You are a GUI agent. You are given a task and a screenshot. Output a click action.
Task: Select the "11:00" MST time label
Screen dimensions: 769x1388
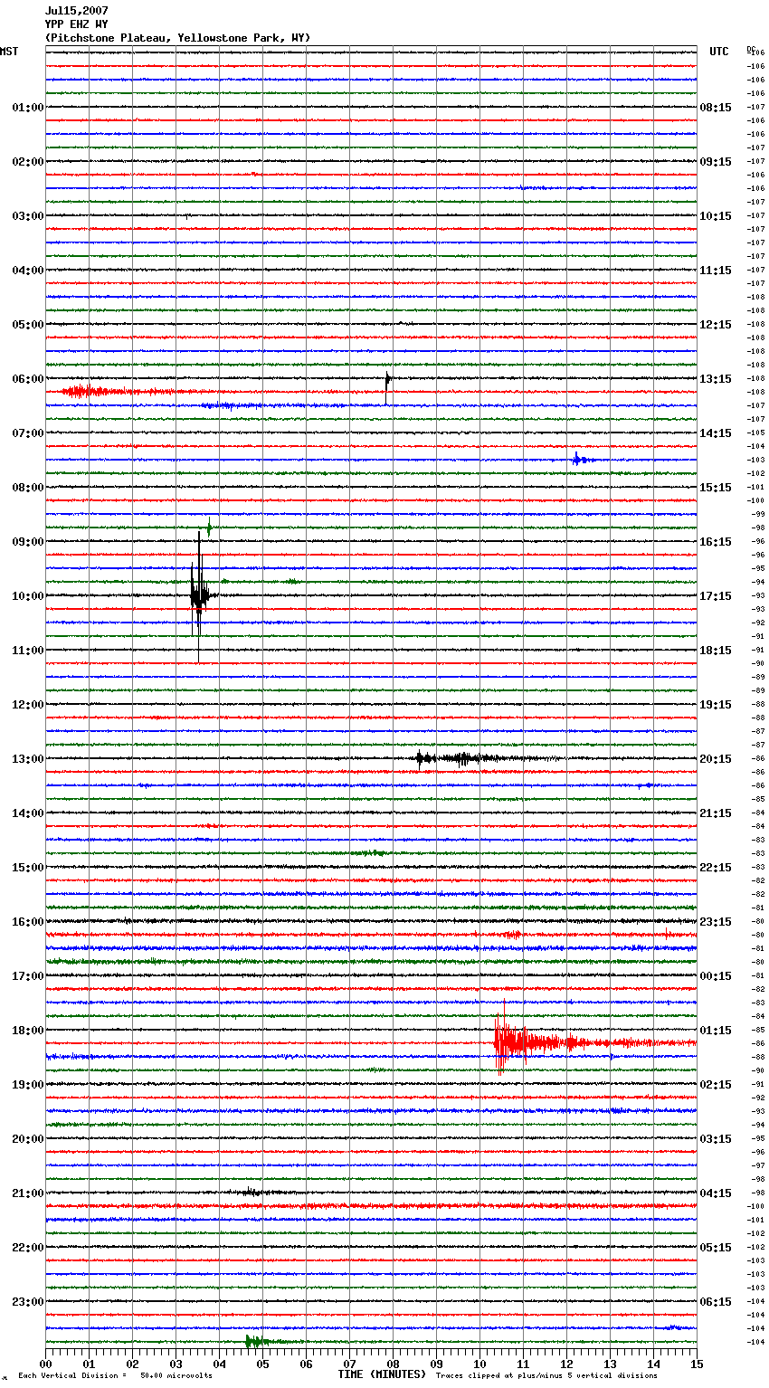[x=28, y=651]
